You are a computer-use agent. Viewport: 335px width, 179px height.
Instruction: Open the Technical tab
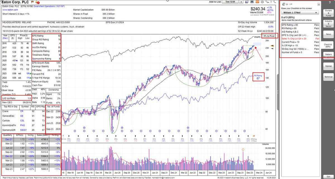pos(328,77)
